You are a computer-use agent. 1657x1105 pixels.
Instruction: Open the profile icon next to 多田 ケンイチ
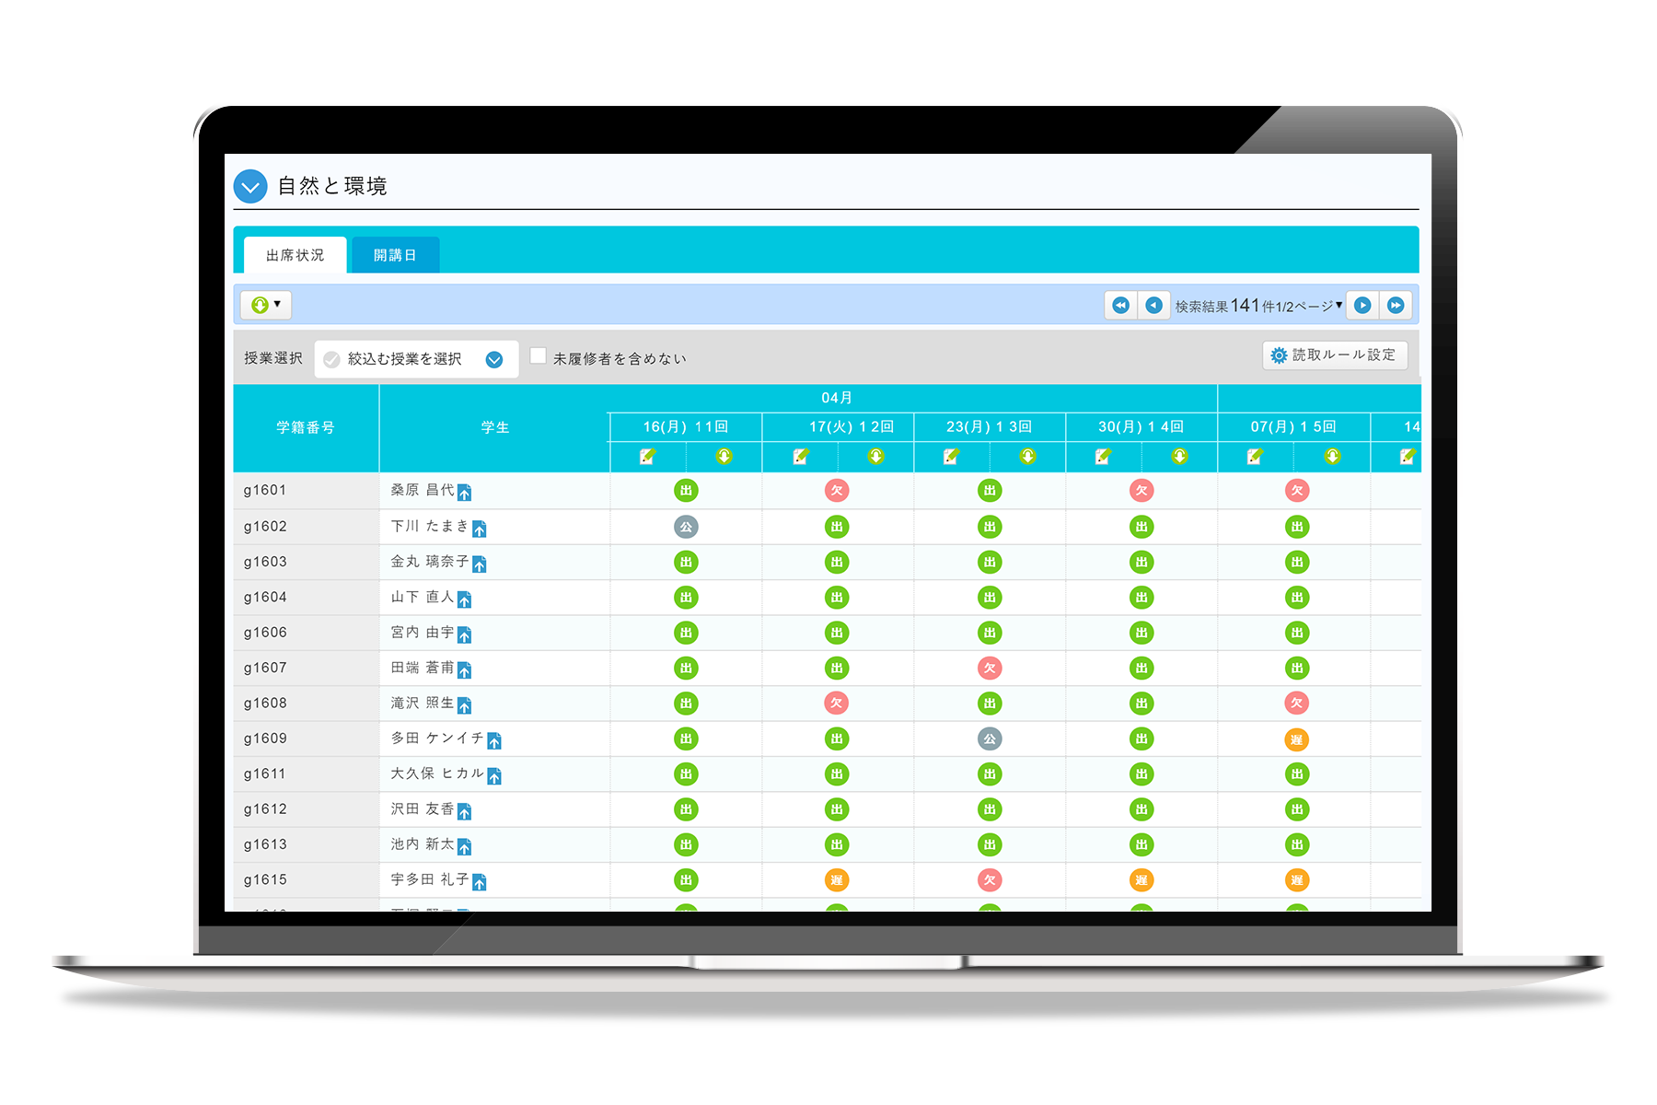pyautogui.click(x=494, y=740)
